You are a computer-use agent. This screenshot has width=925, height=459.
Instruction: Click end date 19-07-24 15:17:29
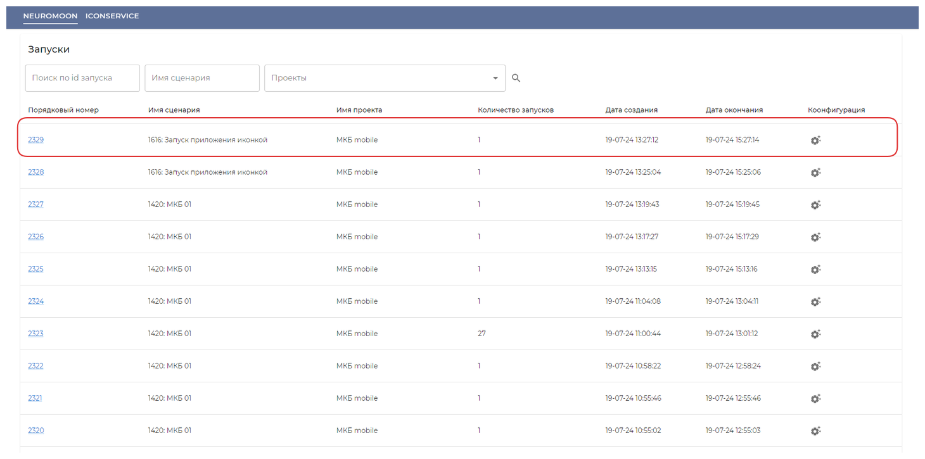click(x=732, y=237)
